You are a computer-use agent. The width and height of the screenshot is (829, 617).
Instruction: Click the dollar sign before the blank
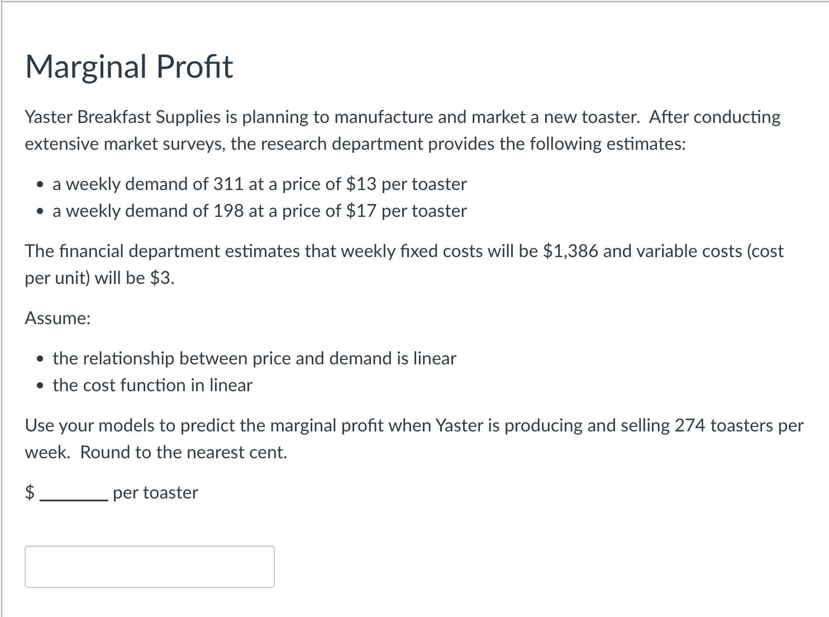click(x=30, y=492)
